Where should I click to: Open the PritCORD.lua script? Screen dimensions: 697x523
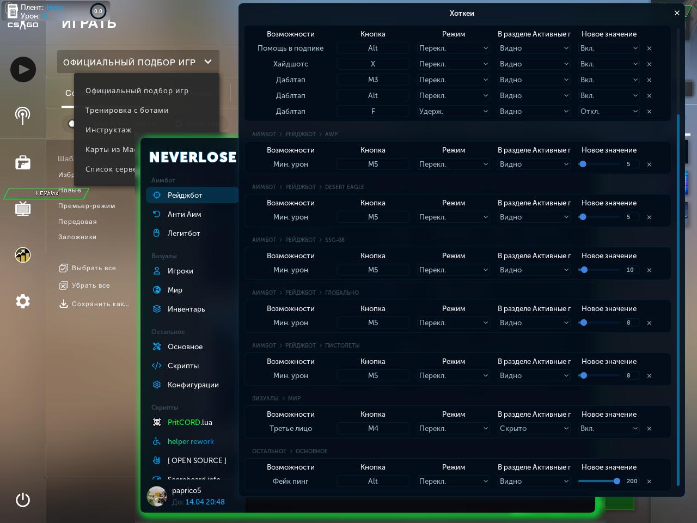pos(188,422)
